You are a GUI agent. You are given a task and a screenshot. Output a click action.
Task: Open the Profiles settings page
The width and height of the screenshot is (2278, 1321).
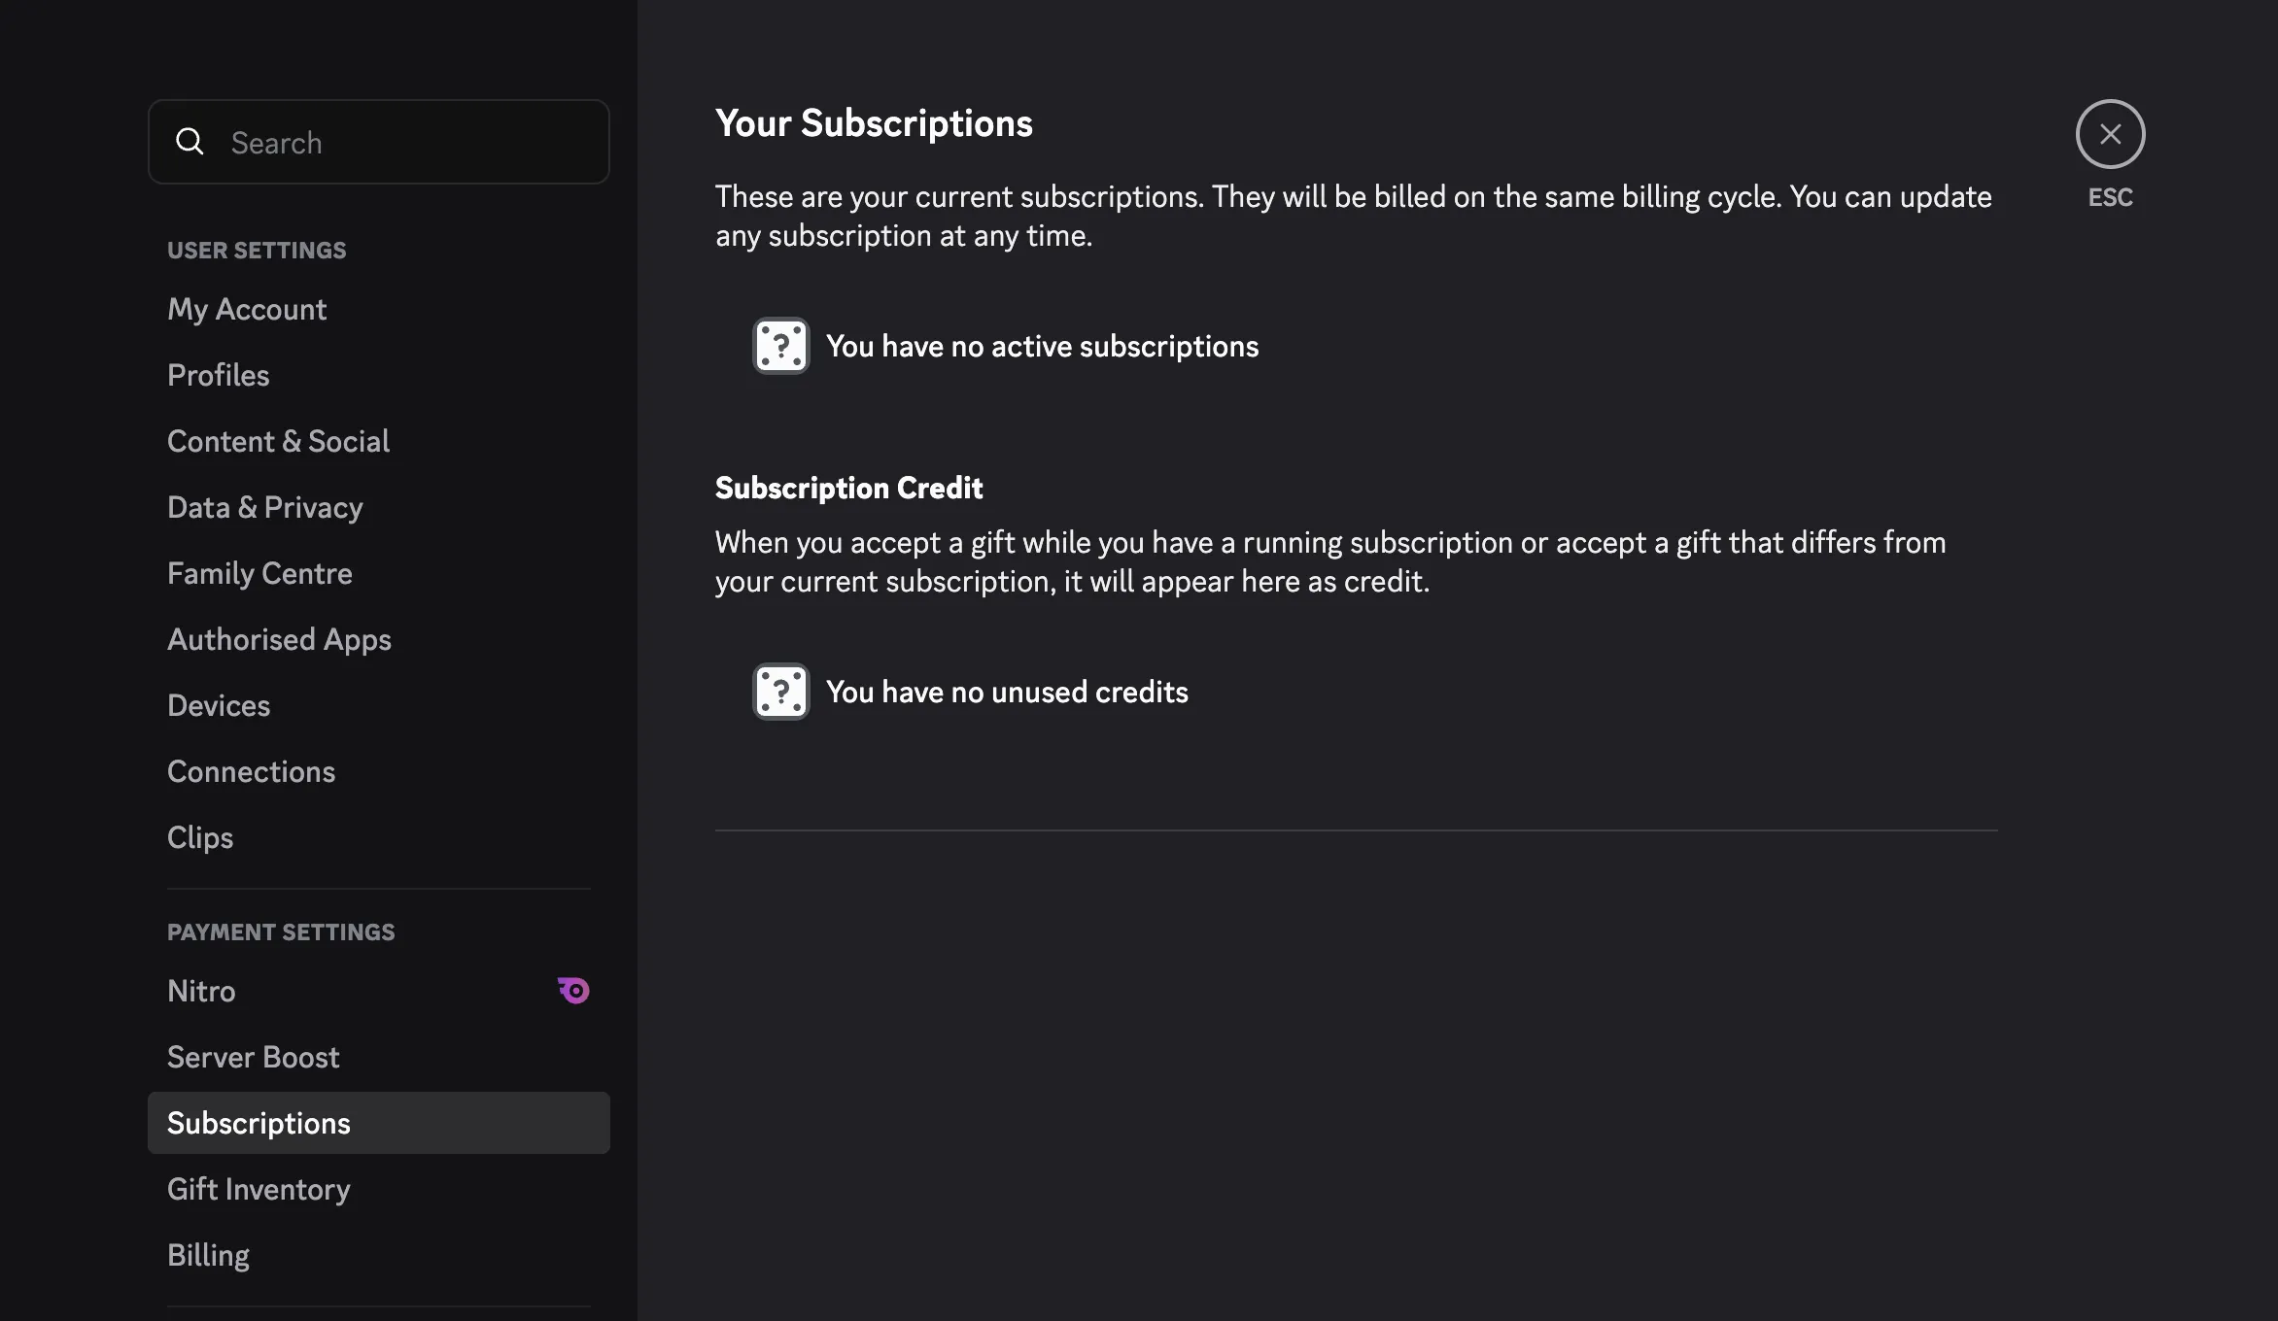[218, 375]
